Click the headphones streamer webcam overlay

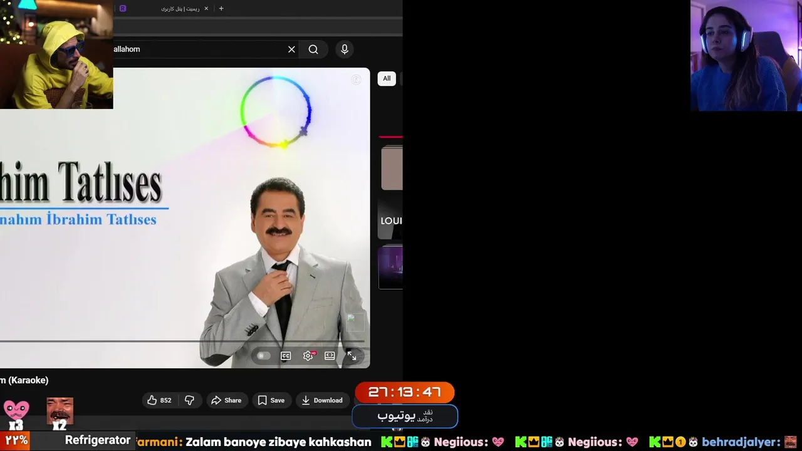pos(746,56)
